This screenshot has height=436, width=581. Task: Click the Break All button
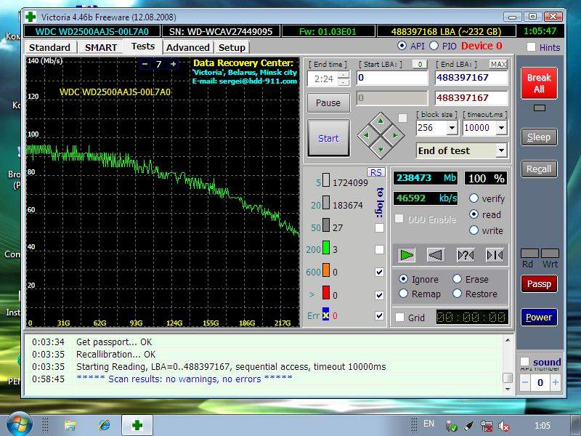coord(539,83)
